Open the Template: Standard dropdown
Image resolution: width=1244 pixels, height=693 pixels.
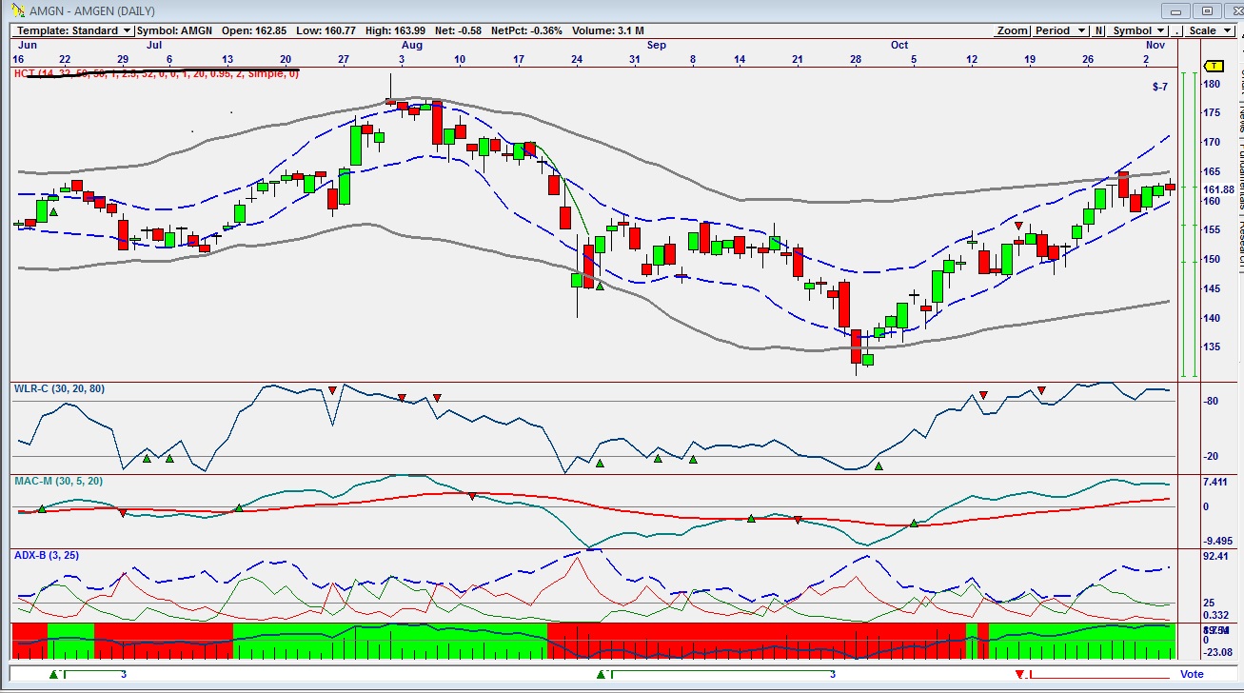(73, 30)
